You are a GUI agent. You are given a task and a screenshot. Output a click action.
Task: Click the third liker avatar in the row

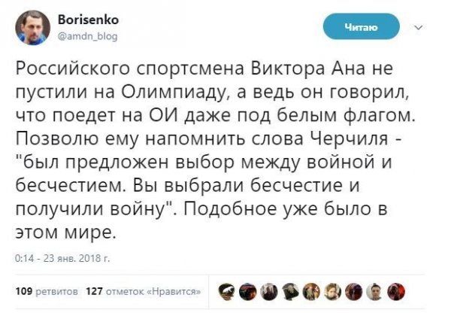268,288
